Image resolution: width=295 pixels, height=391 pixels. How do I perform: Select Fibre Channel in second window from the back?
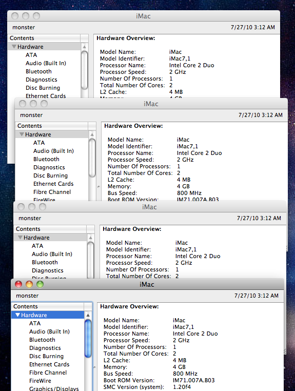pyautogui.click(x=52, y=192)
